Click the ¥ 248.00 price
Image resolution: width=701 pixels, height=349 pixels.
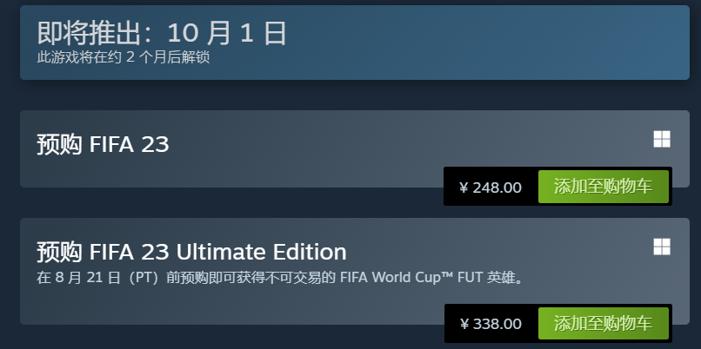pyautogui.click(x=491, y=187)
